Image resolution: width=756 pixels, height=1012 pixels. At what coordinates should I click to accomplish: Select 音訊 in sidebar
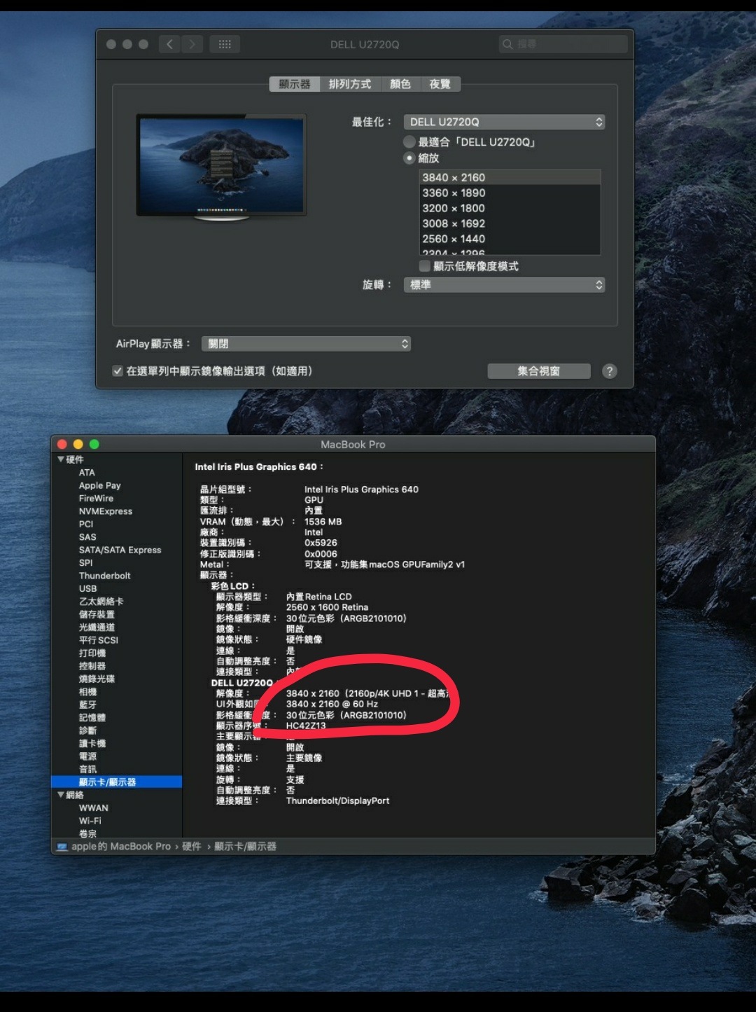click(x=87, y=769)
